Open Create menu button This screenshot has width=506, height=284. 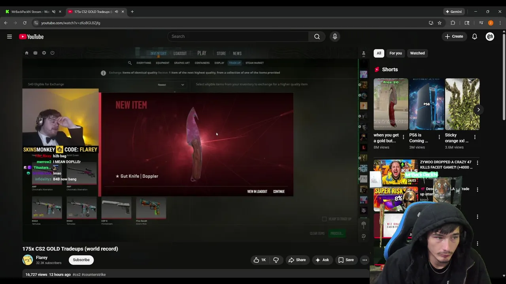[454, 36]
